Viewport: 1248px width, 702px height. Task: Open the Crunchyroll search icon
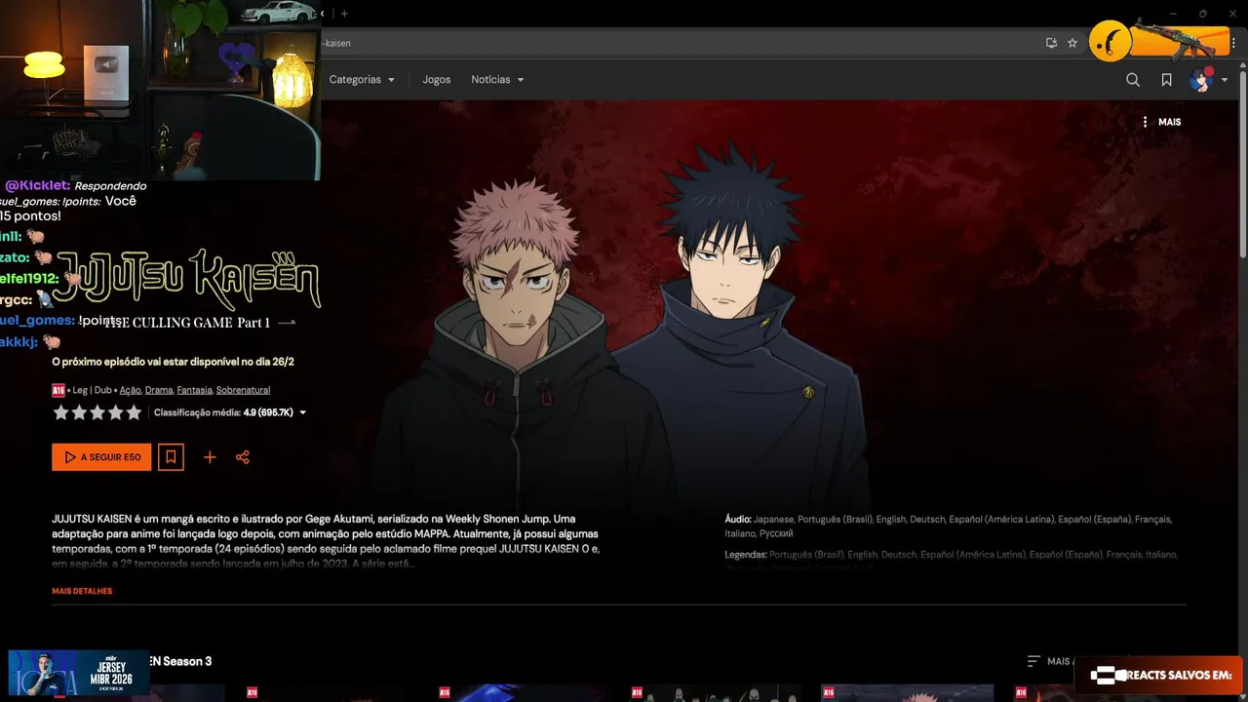[1133, 80]
